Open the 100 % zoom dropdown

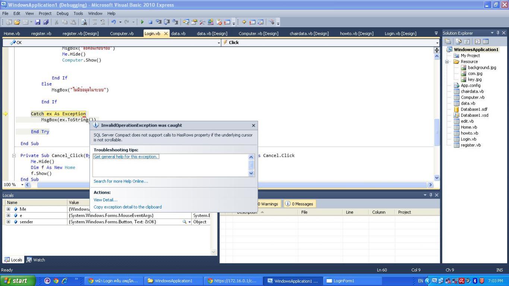[22, 185]
